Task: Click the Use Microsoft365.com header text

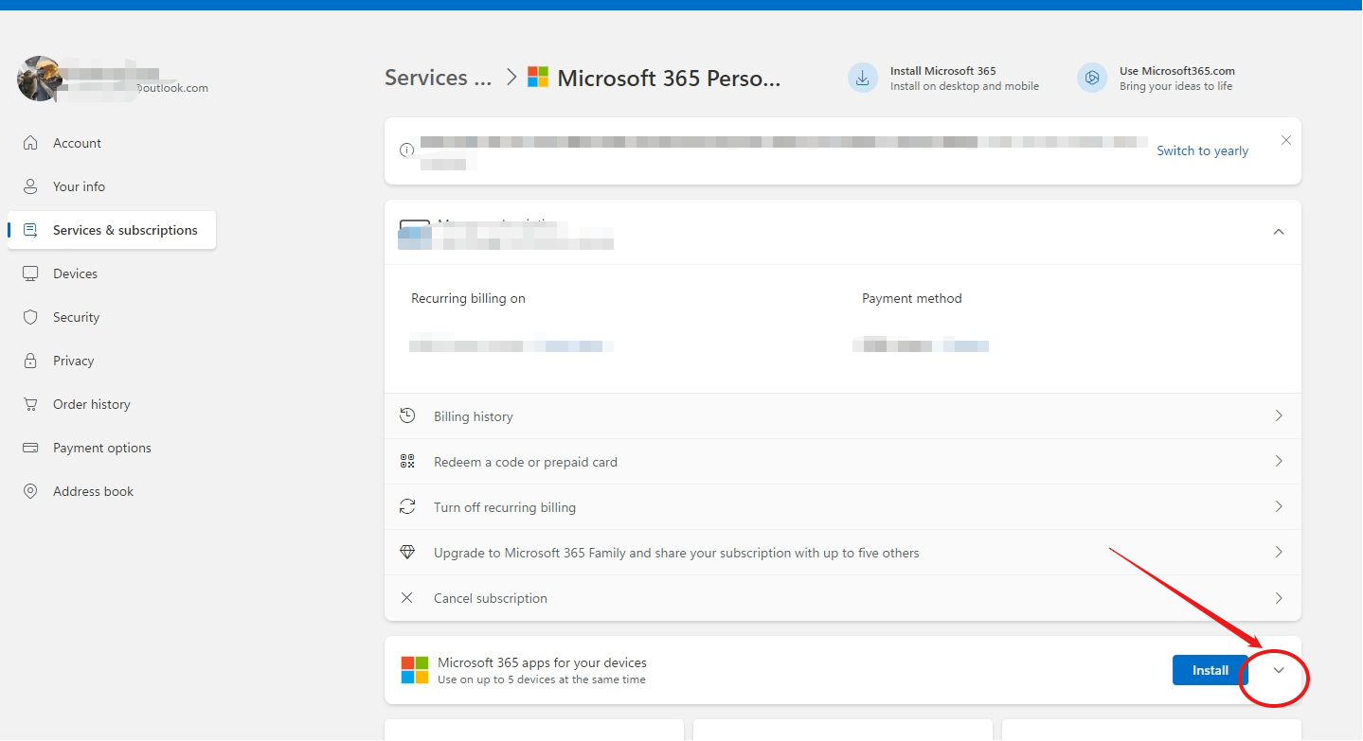Action: (1177, 71)
